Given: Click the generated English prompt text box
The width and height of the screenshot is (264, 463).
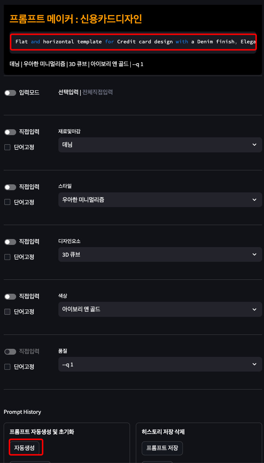Looking at the screenshot, I should pyautogui.click(x=132, y=41).
